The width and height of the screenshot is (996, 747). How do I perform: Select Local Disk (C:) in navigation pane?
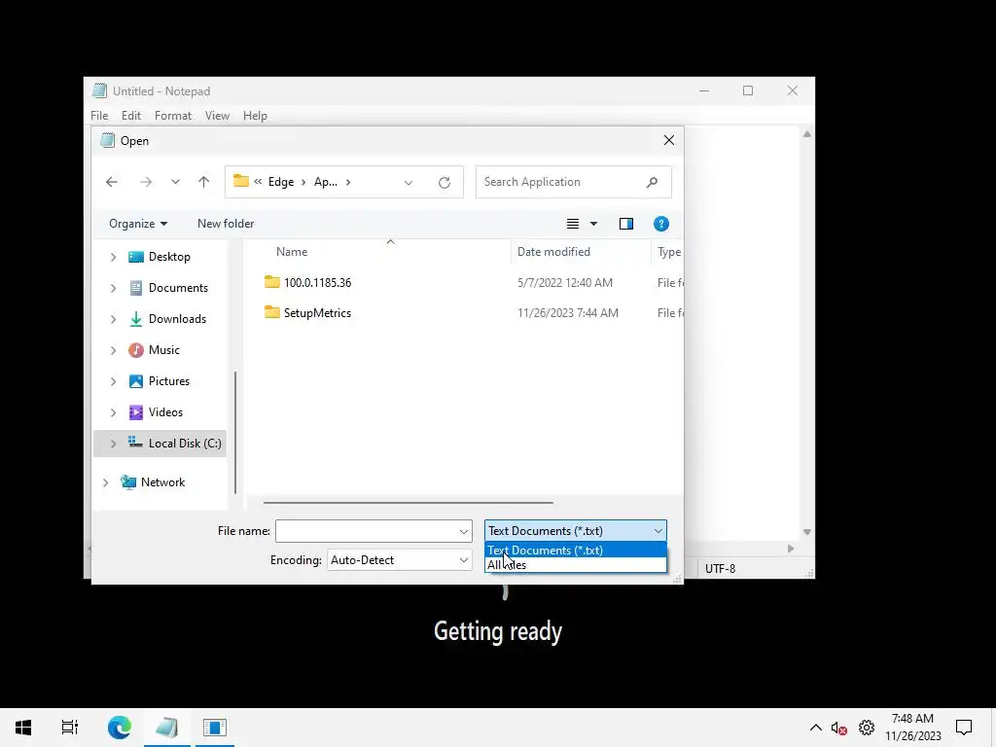pyautogui.click(x=175, y=444)
